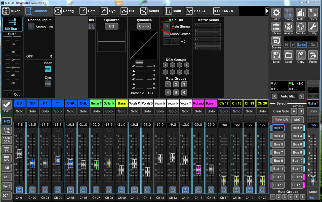Toggle the LR Main Stereo assignment
This screenshot has height=202, width=322.
coord(166,26)
